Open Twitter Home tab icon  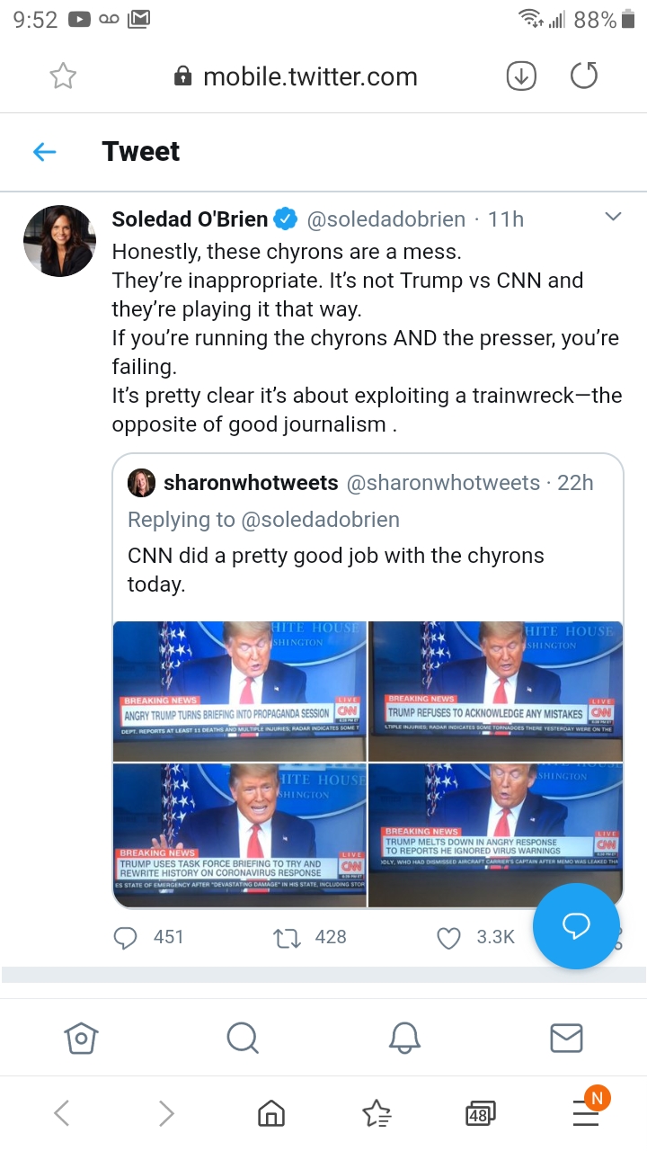point(81,1039)
